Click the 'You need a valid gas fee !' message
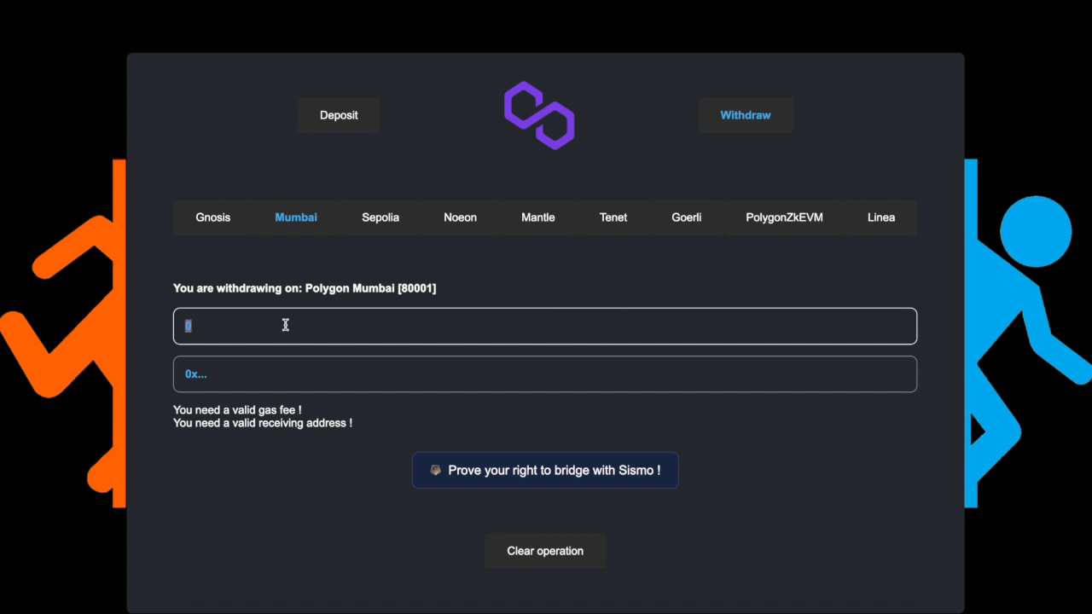The width and height of the screenshot is (1092, 614). (x=237, y=410)
